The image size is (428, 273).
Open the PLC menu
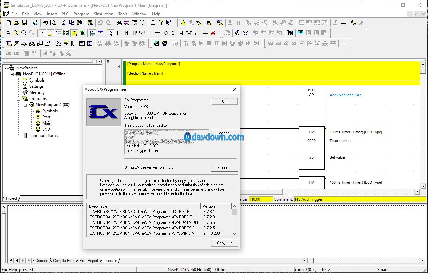click(65, 14)
